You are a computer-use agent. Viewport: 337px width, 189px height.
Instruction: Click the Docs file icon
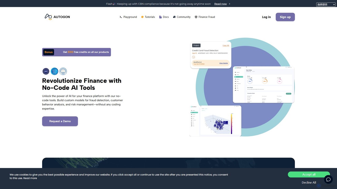160,17
